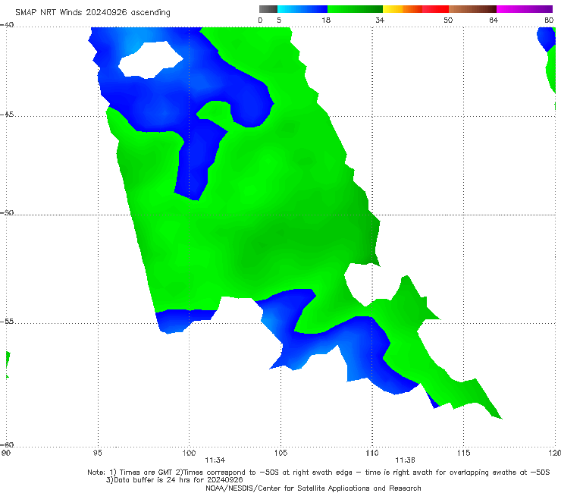Click the longitude label '95'
The image size is (561, 493).
click(x=97, y=453)
